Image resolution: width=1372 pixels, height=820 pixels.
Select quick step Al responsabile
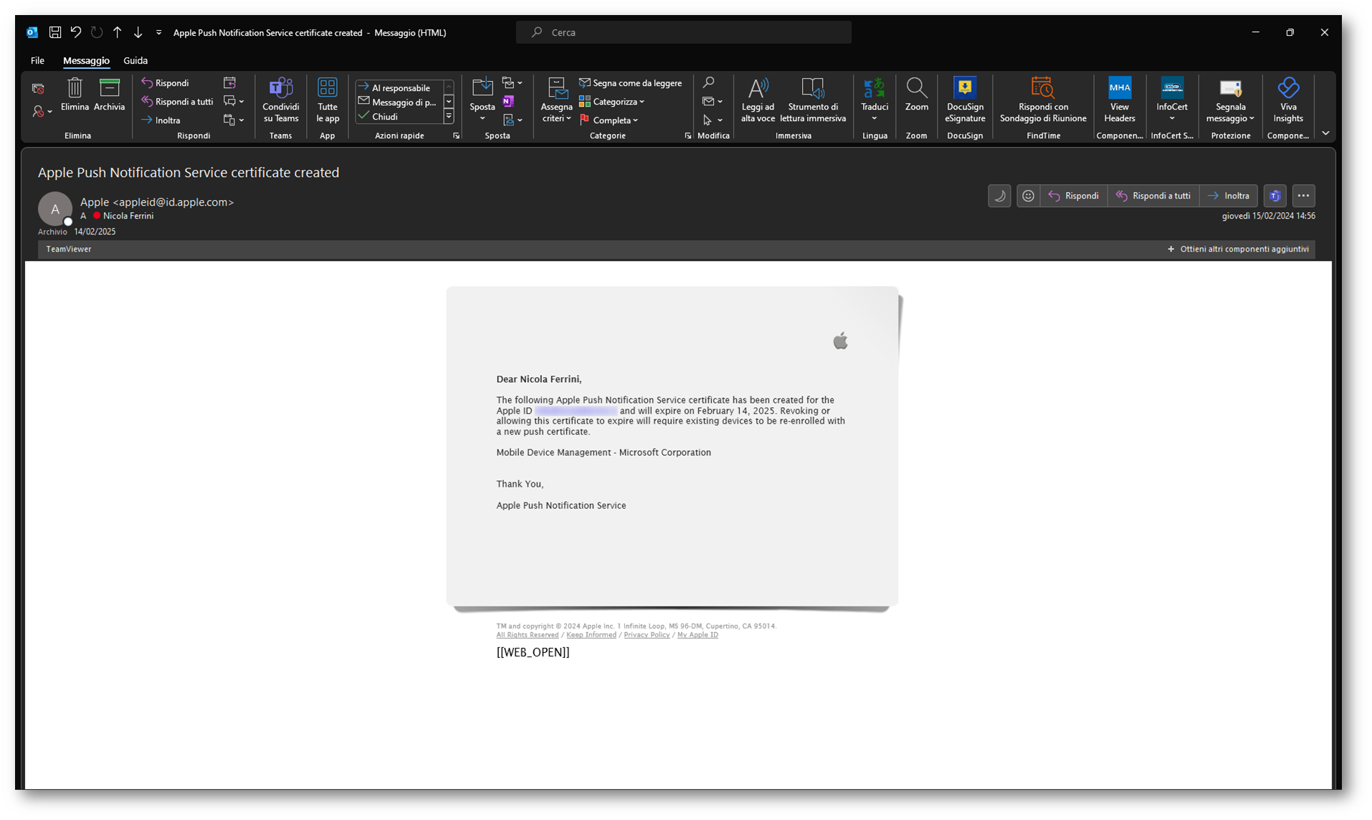coord(399,88)
